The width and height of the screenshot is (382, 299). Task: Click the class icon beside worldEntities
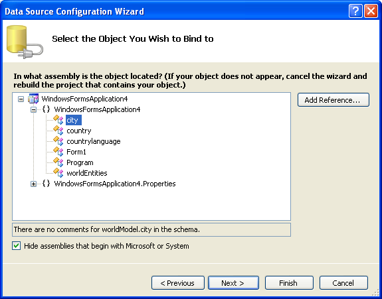[x=58, y=173]
